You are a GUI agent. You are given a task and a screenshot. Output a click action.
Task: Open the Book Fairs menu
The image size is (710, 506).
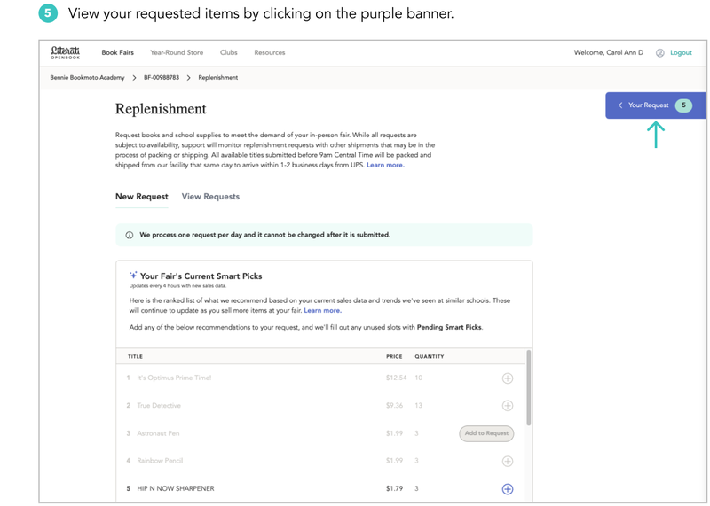pyautogui.click(x=118, y=52)
